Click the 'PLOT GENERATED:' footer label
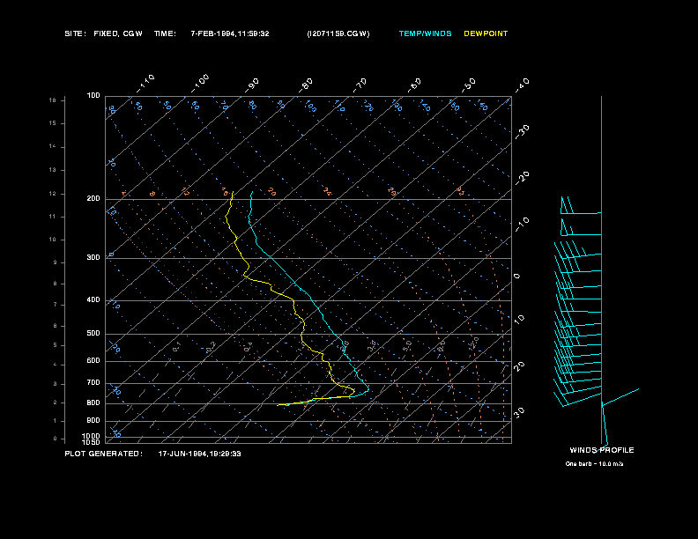This screenshot has width=698, height=539. (x=104, y=454)
